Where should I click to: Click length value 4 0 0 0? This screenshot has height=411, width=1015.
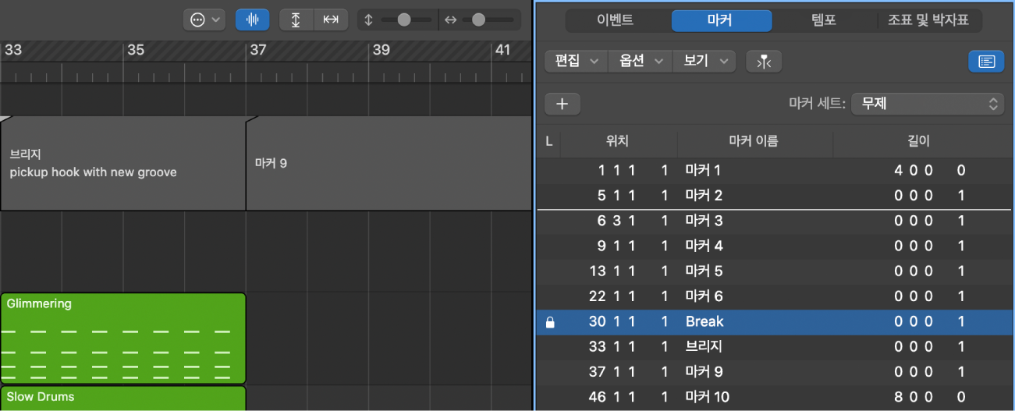click(x=930, y=170)
